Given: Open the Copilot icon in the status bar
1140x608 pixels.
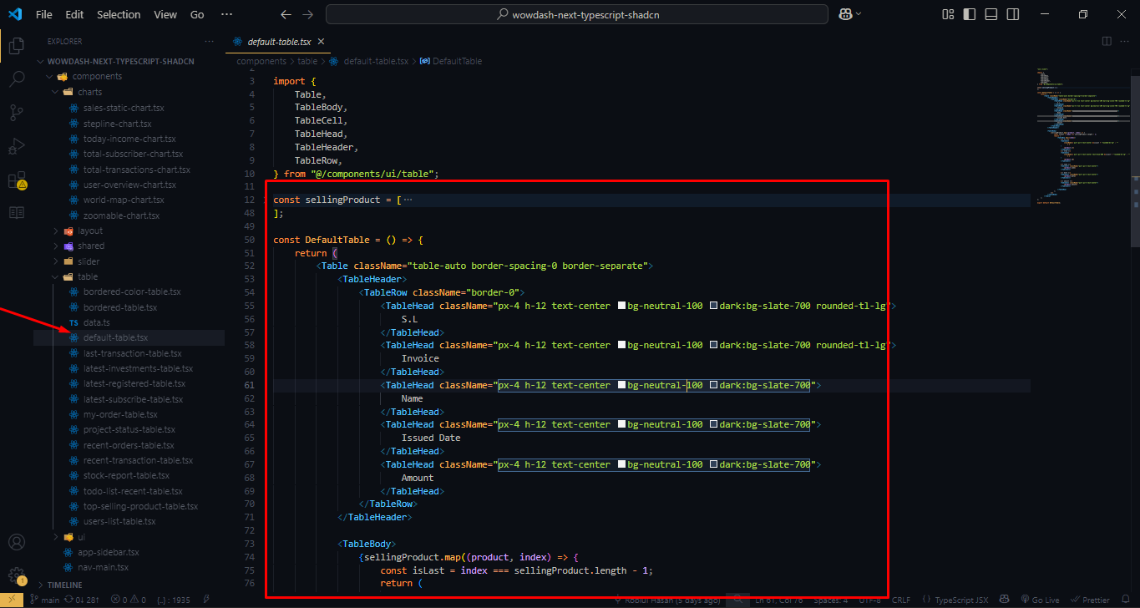Looking at the screenshot, I should coord(1005,599).
